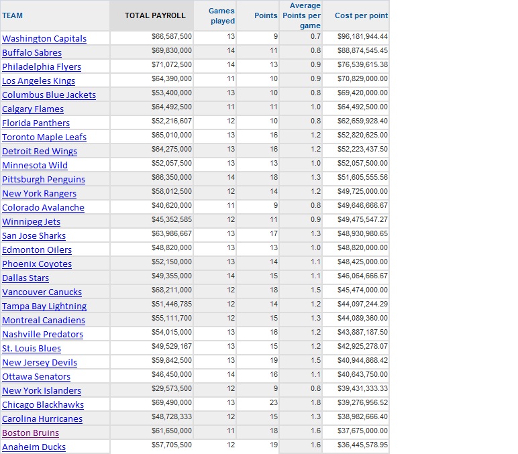Select cost per point $76,539,615.38
This screenshot has width=518, height=454.
tap(362, 64)
